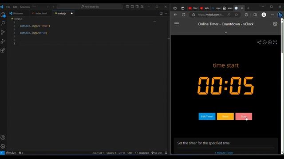The height and width of the screenshot is (159, 284).
Task: Open the Search view in VS Code sidebar
Action: 3,23
